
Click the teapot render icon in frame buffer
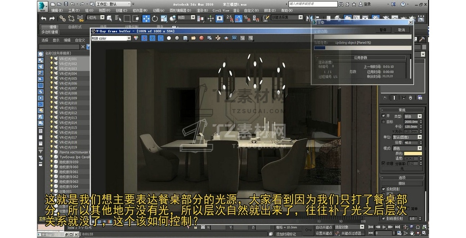click(x=226, y=38)
